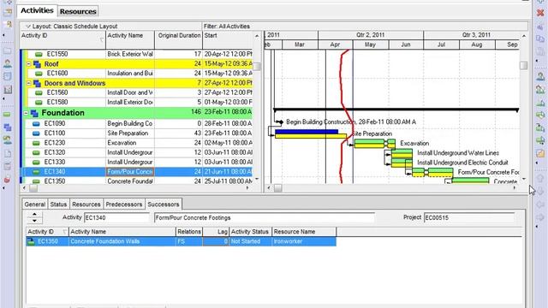Click the red X delete icon, right toolbar
548x308 pixels.
540,13
